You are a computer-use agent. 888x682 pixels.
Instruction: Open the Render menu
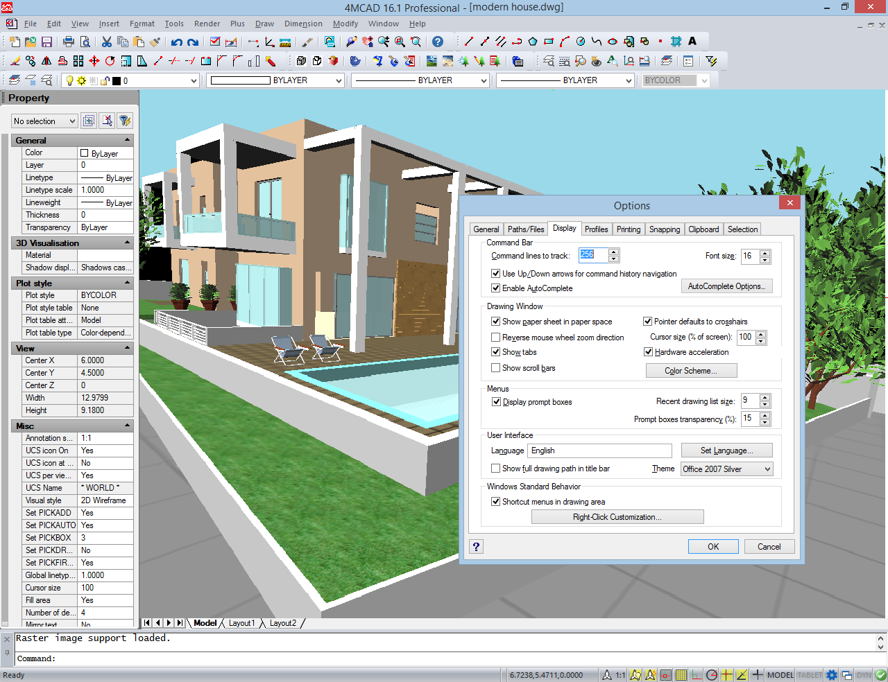click(207, 24)
